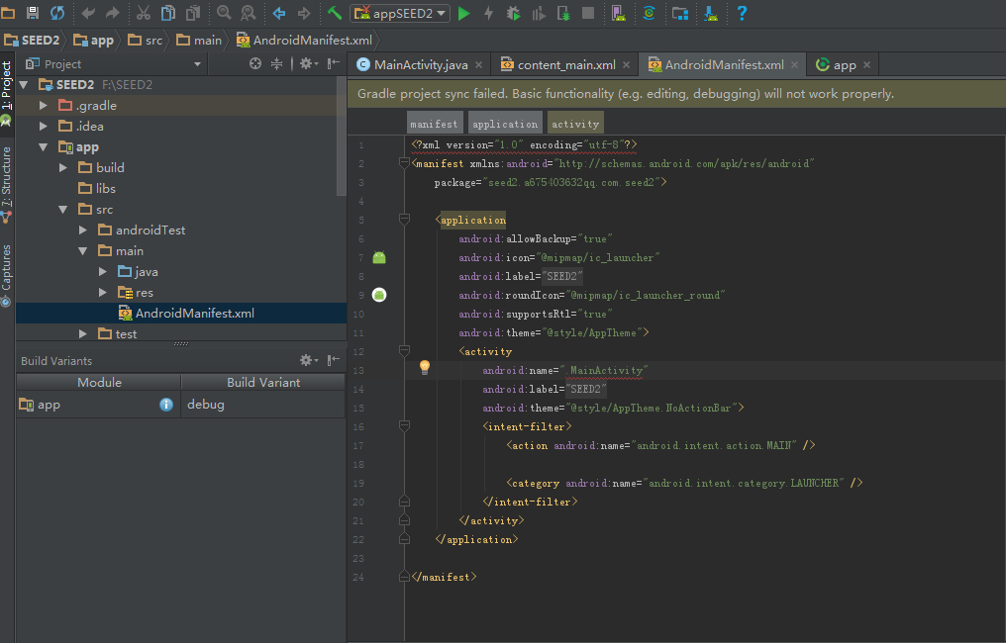Click the Debug app bug icon

tap(513, 13)
